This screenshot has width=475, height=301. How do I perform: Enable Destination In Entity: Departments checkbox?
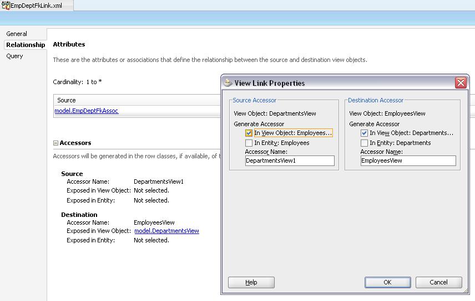(x=364, y=143)
